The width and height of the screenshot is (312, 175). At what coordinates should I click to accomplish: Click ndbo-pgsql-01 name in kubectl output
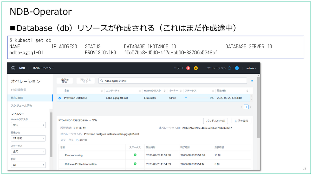[x=26, y=53]
